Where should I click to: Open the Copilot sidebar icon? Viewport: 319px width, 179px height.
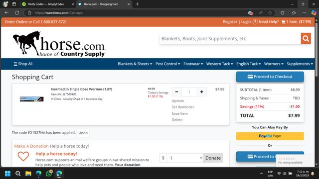[314, 13]
